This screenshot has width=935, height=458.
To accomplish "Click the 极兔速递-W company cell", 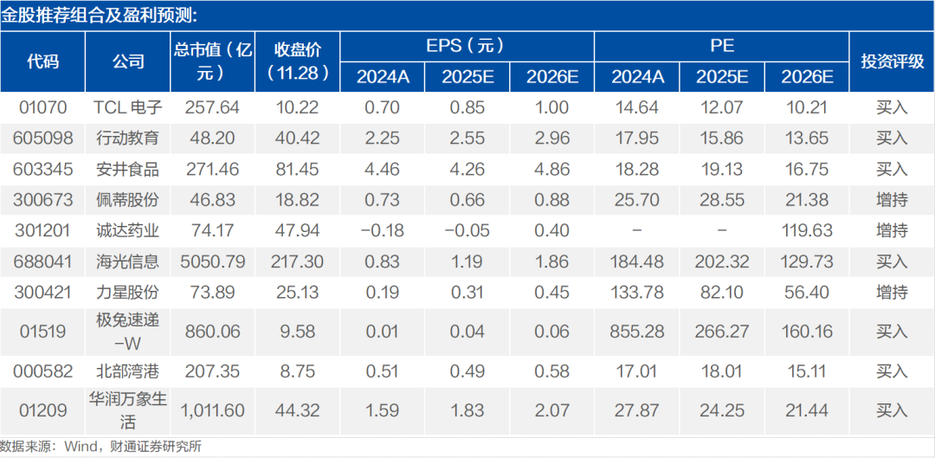I will [x=128, y=331].
